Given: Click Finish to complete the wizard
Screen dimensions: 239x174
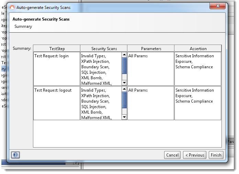Looking at the screenshot, I should tap(216, 155).
